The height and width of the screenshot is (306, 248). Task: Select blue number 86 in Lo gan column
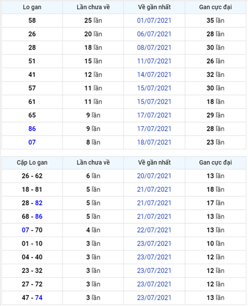click(32, 129)
